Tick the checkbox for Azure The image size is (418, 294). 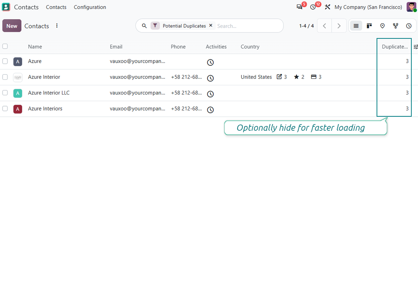5,61
